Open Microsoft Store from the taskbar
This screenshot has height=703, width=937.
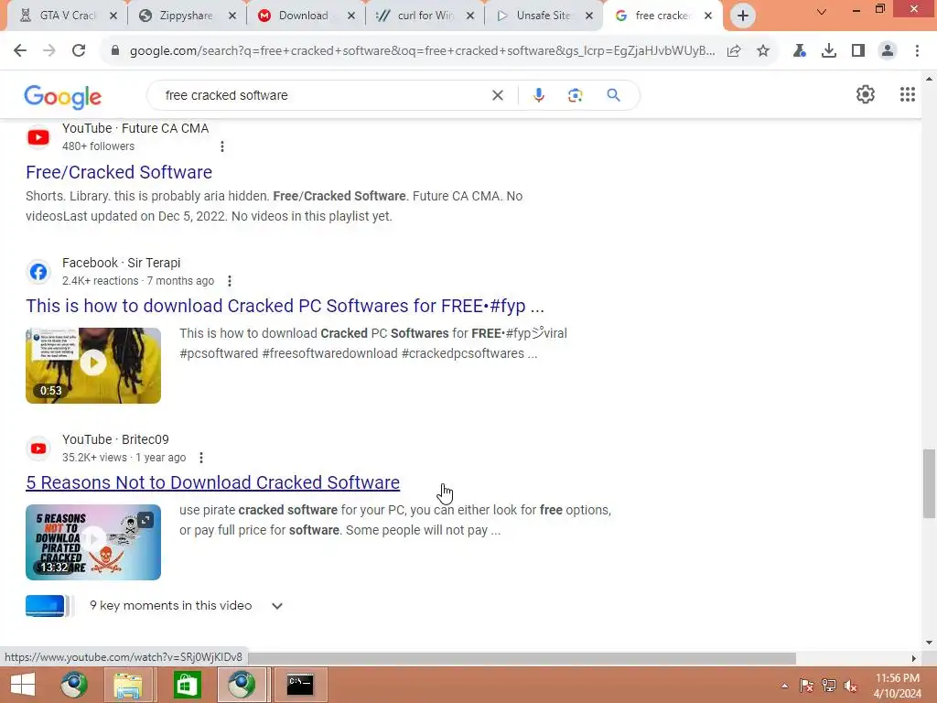click(187, 685)
